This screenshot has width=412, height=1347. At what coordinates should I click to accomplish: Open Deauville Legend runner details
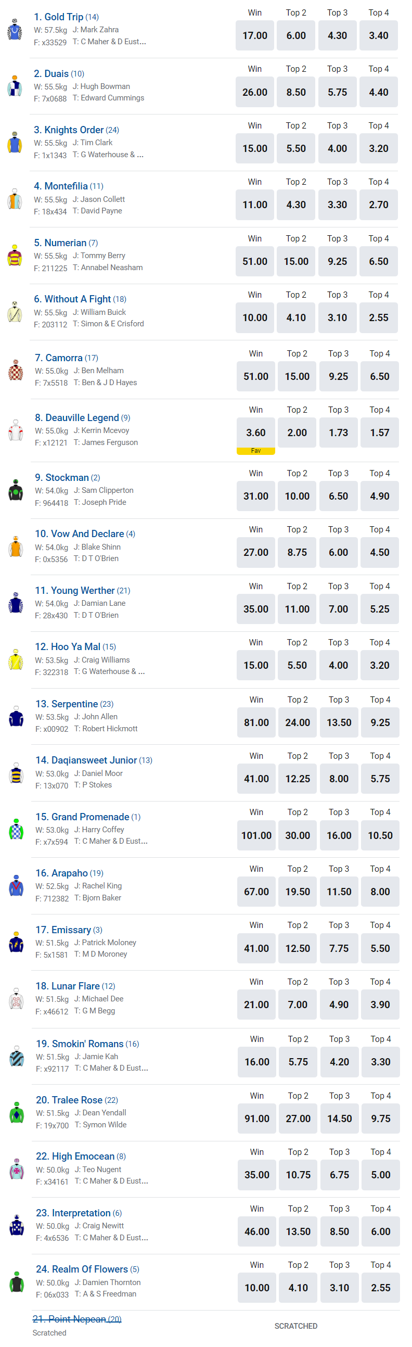[77, 418]
